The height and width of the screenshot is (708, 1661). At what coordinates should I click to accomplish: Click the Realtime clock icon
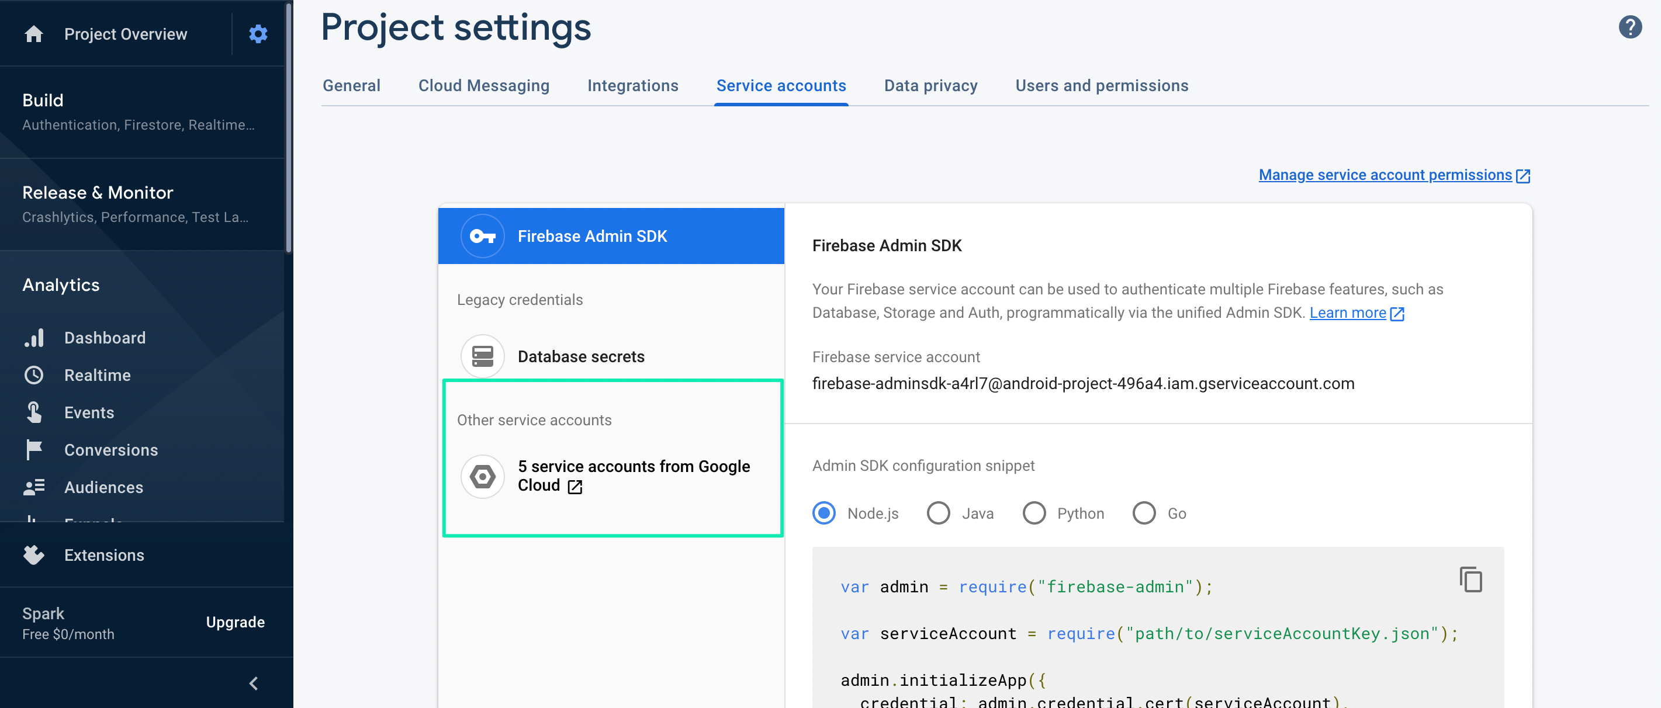pyautogui.click(x=33, y=375)
